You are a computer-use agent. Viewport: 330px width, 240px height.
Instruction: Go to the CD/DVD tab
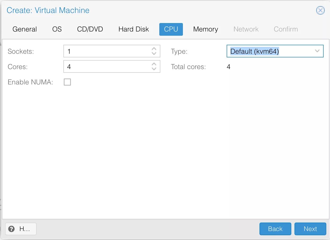tap(90, 29)
